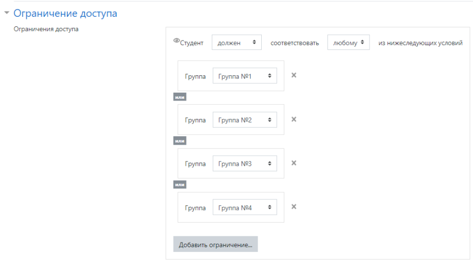Click the или badge below Группа №2
Image resolution: width=473 pixels, height=262 pixels.
[180, 141]
